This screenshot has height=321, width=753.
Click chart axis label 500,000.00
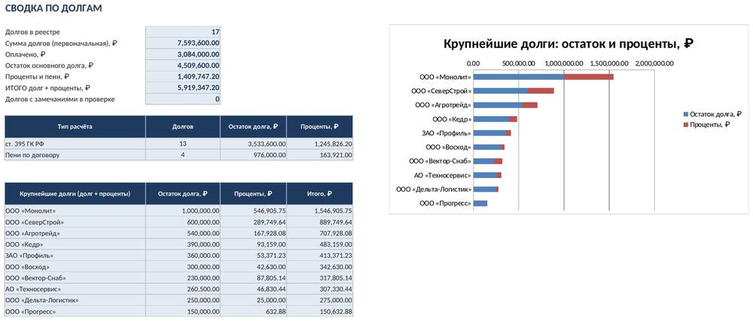pyautogui.click(x=519, y=63)
